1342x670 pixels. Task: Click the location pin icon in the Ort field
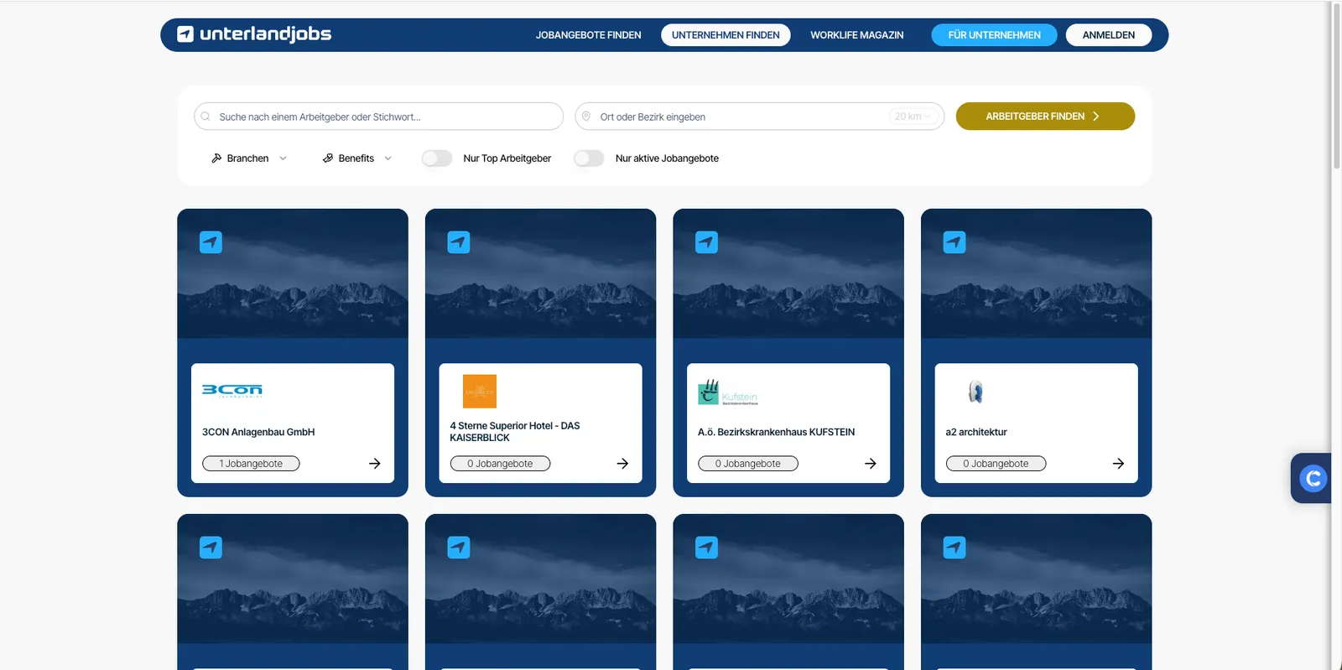pos(586,117)
